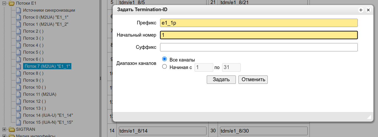Viewport: 378px width, 137px height.
Task: Close the Задать Termination-ID dialog
Action: 368,10
